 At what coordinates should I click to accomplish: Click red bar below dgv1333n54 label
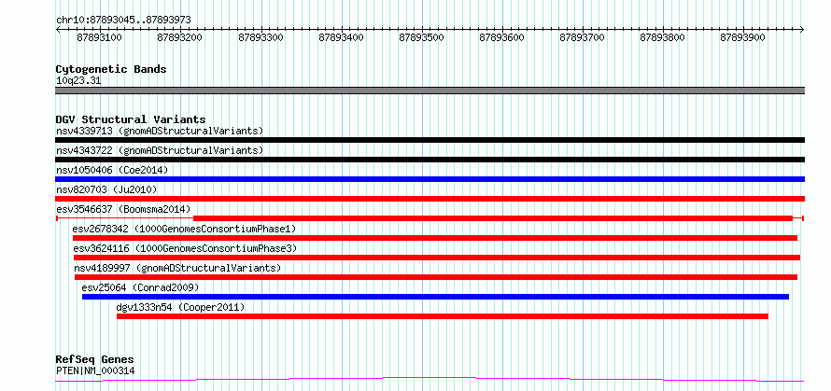[x=442, y=316]
